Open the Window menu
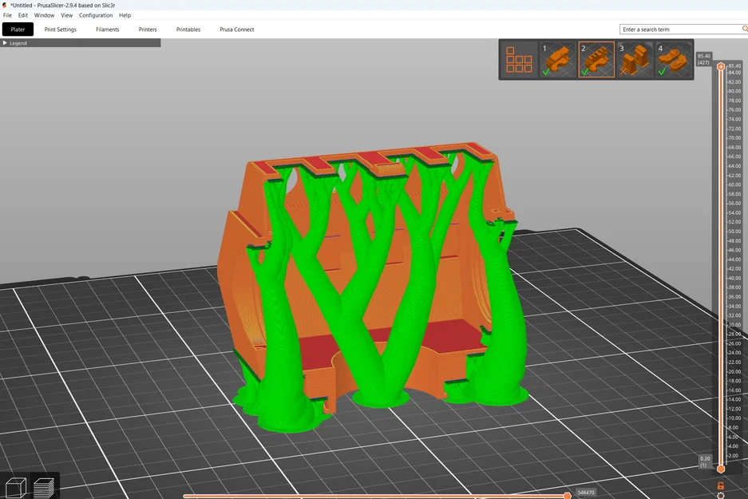 tap(45, 15)
